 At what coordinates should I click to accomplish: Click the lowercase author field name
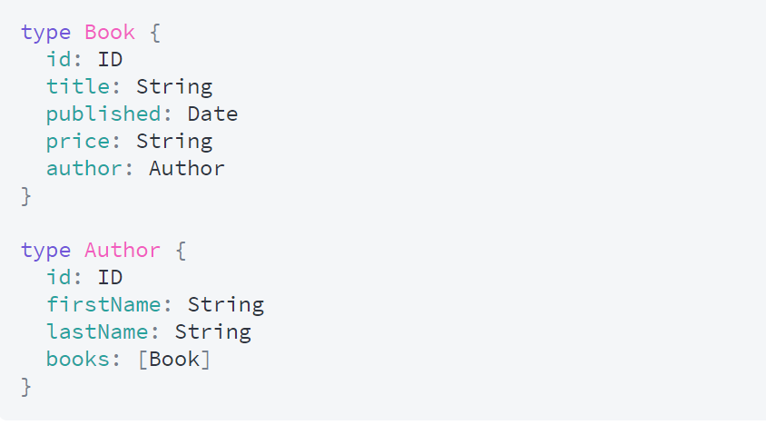click(82, 169)
